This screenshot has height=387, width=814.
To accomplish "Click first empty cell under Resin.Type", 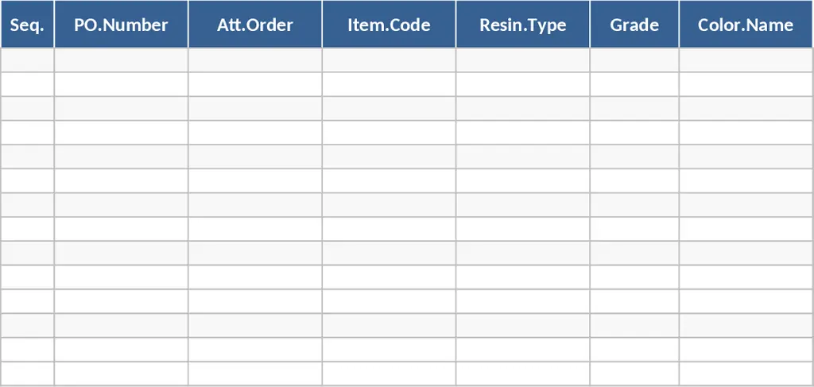I will click(x=522, y=60).
